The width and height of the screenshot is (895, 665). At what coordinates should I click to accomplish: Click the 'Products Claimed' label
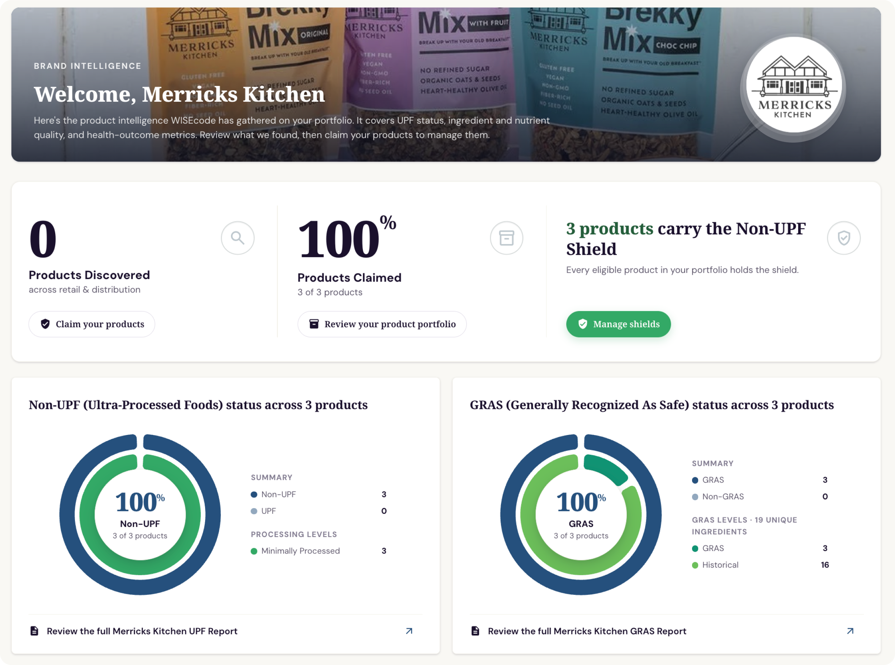click(x=349, y=277)
